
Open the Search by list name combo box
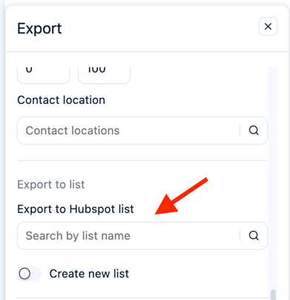click(x=142, y=235)
